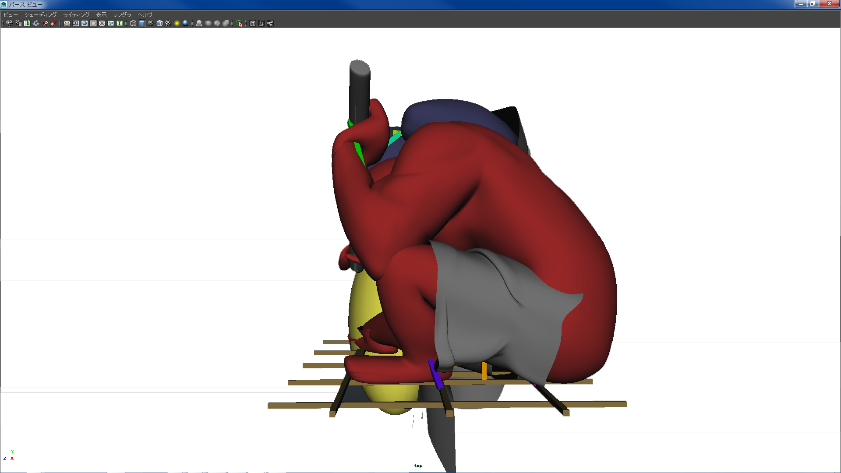Toggle use all lights yellow sphere

[x=177, y=23]
